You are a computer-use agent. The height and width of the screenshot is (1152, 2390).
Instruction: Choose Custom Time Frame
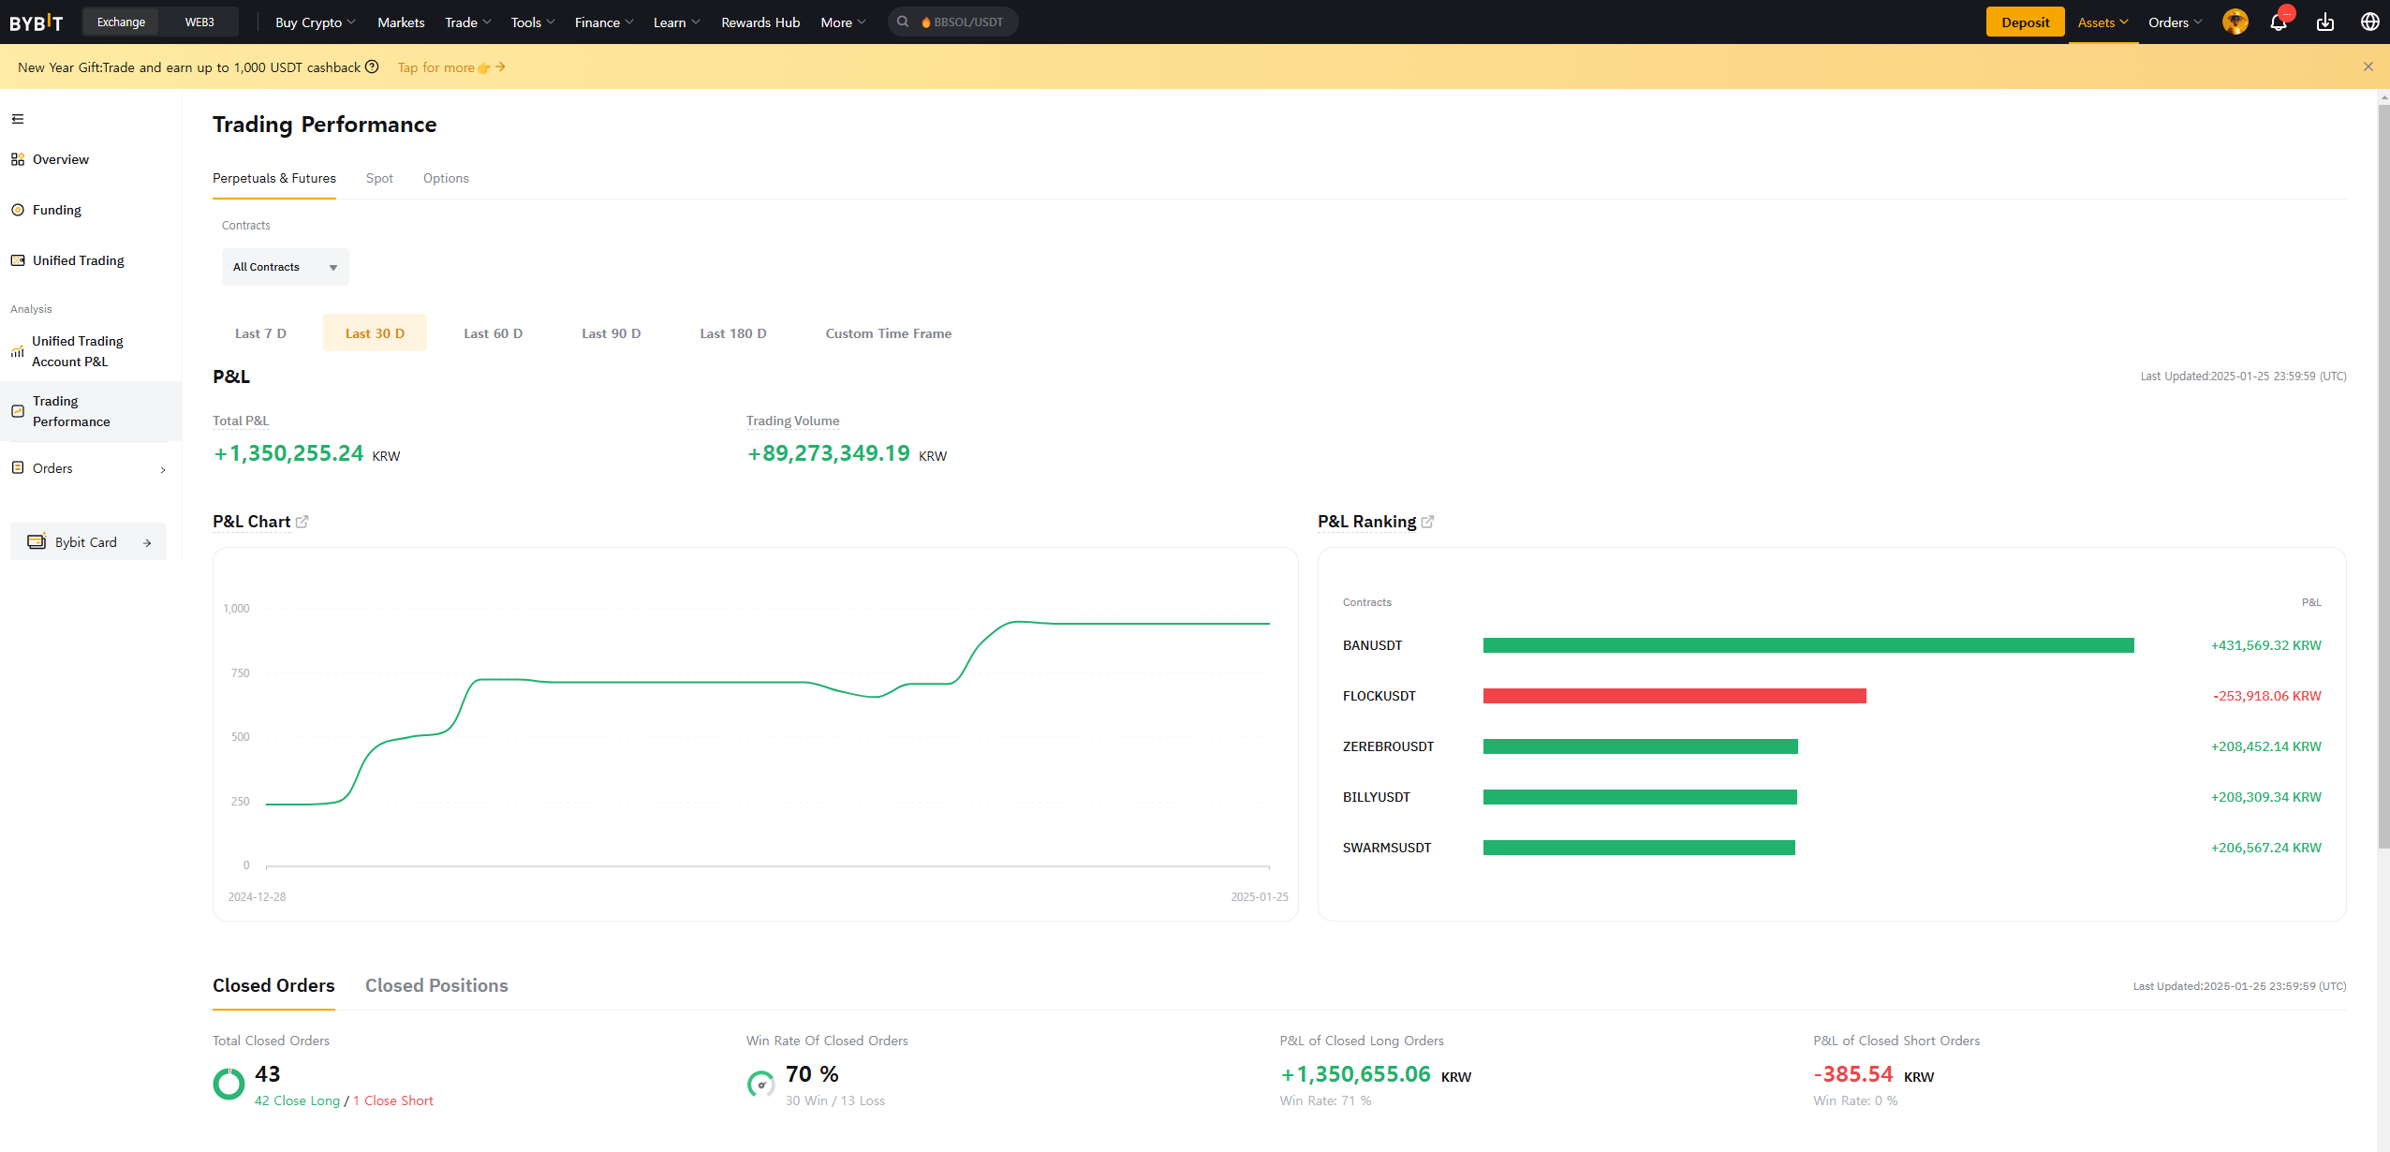tap(889, 333)
